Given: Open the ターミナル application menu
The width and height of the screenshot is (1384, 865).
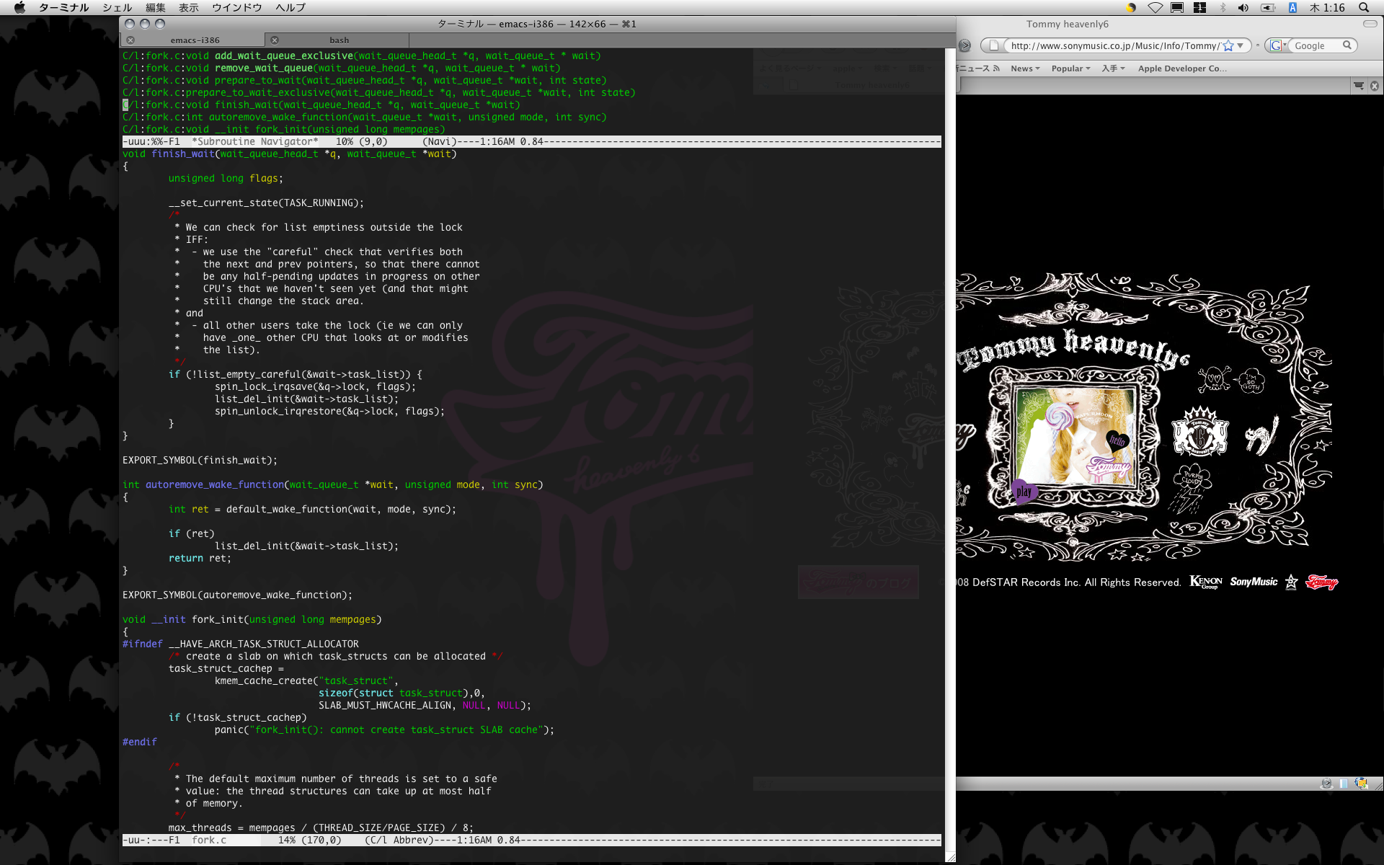Looking at the screenshot, I should coord(63,7).
